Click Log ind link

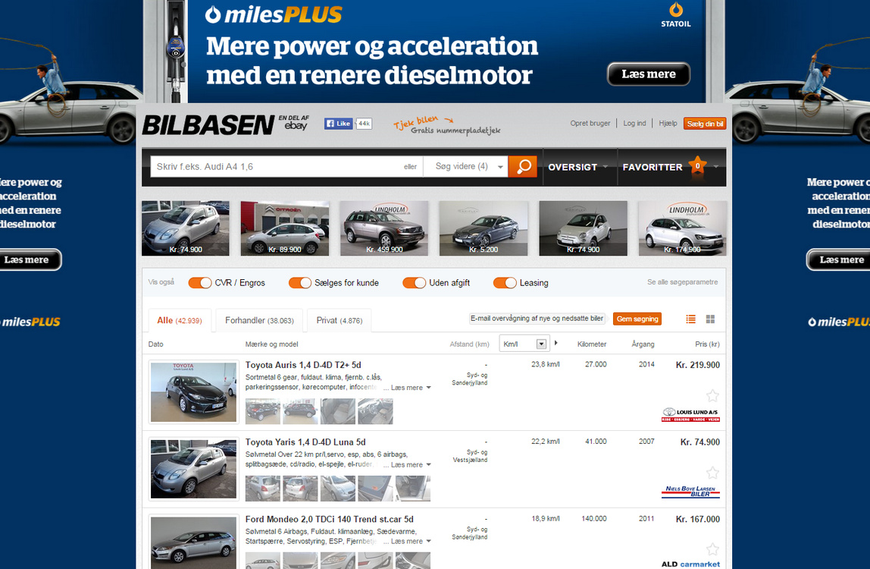tap(634, 124)
